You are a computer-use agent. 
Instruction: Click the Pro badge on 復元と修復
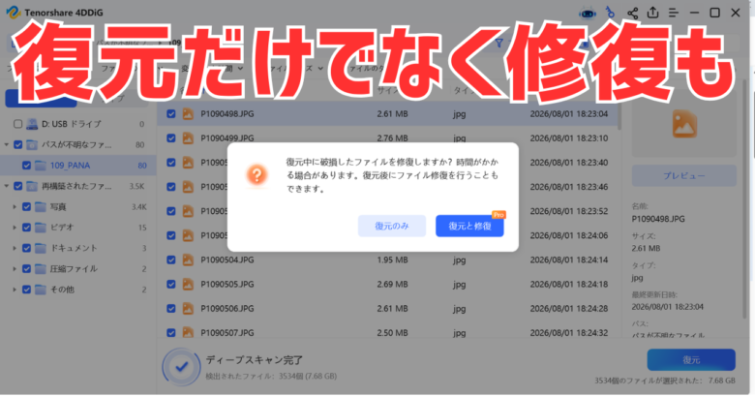click(498, 215)
